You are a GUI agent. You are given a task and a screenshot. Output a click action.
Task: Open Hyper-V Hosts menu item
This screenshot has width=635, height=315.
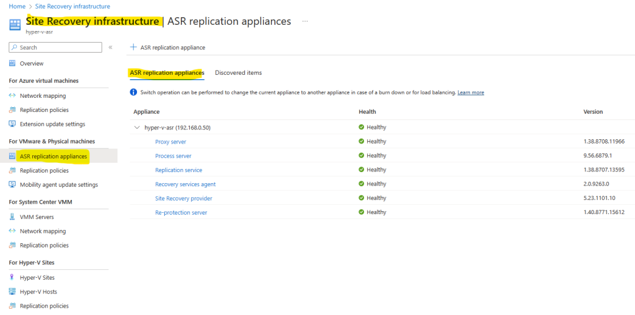pyautogui.click(x=38, y=292)
